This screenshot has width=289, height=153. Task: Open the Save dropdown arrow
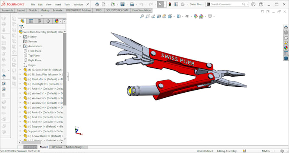(x=127, y=4)
